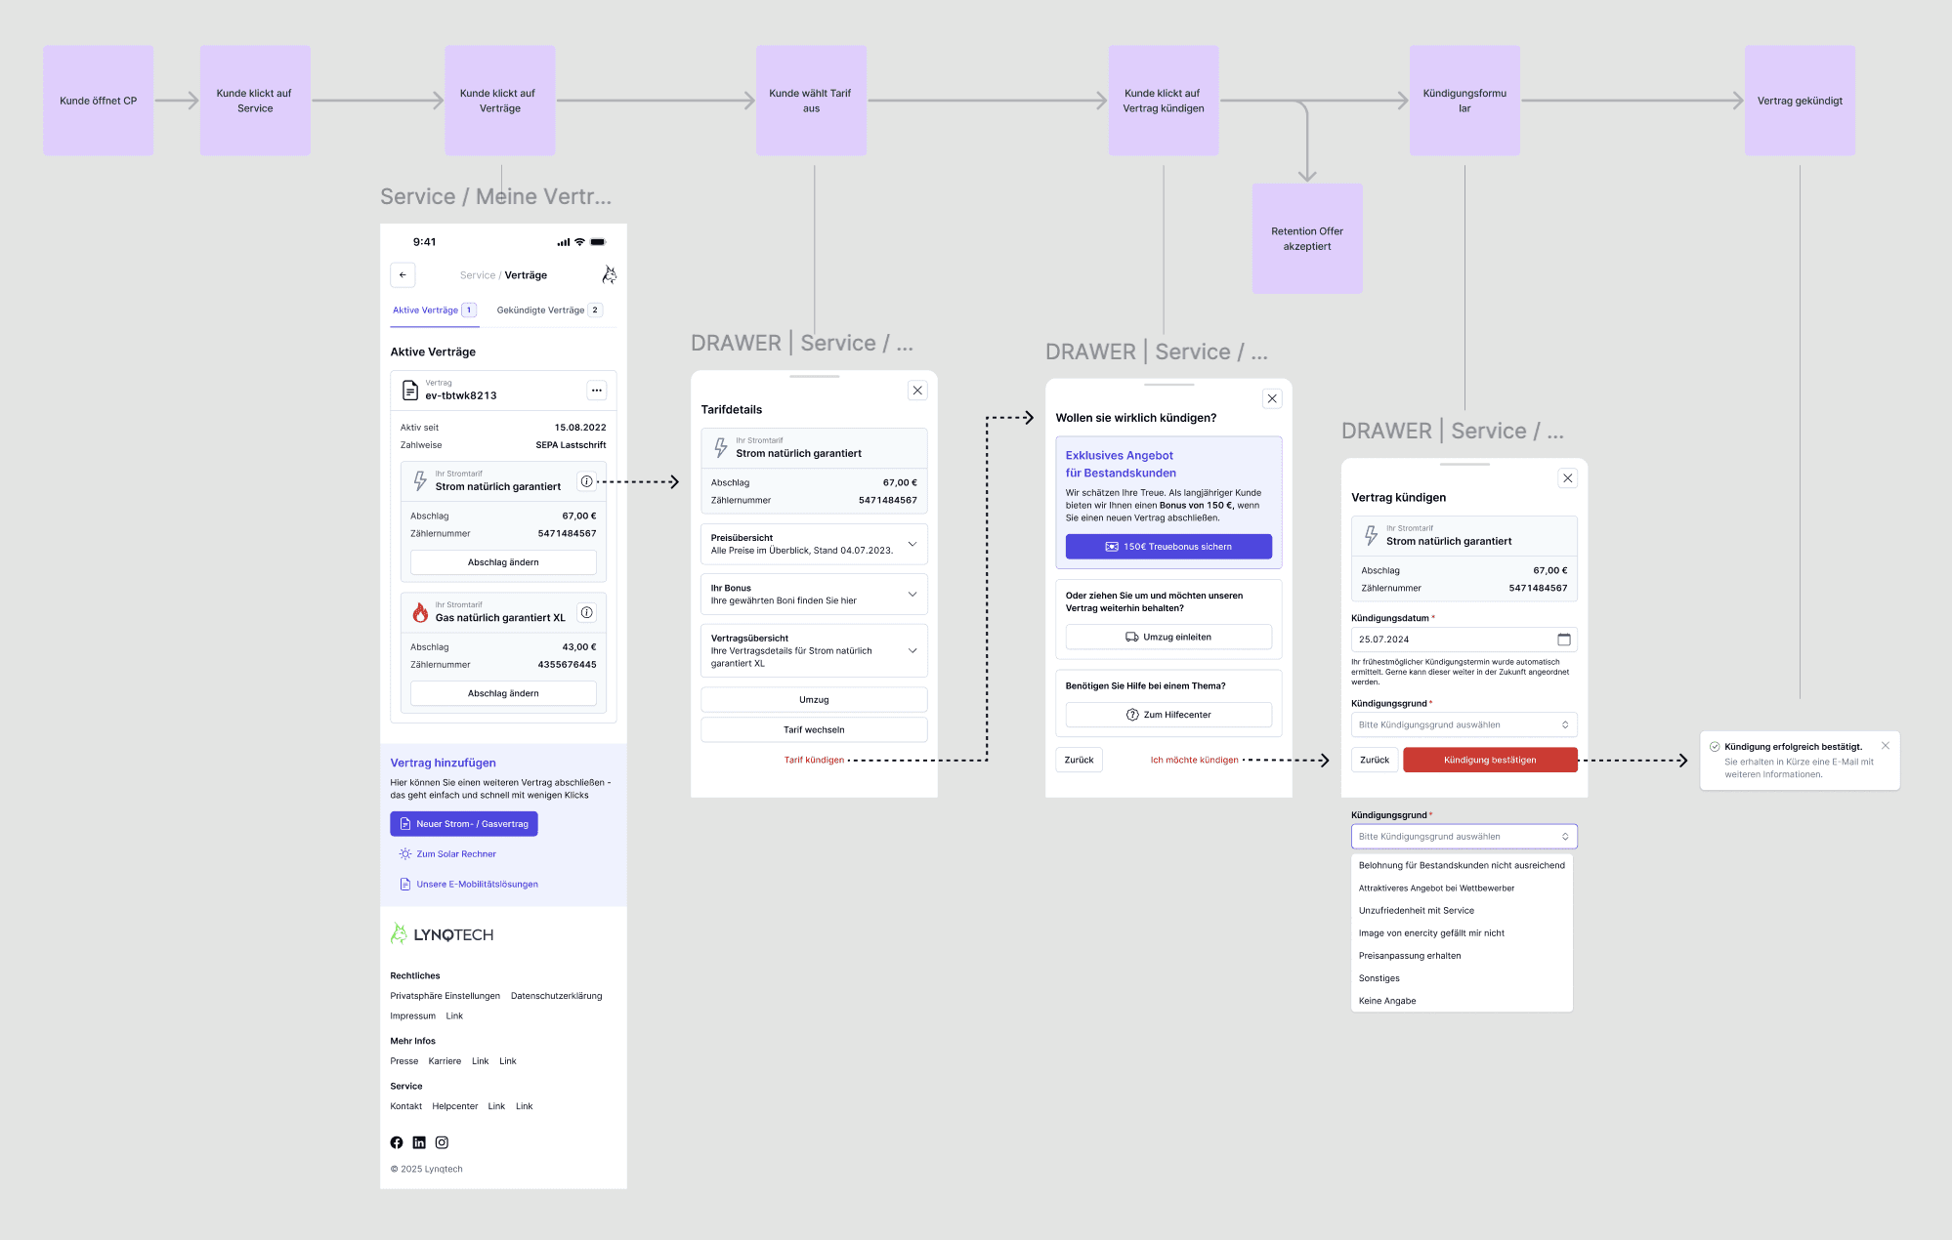Click the Facebook icon in footer
The height and width of the screenshot is (1240, 1952).
pos(397,1142)
